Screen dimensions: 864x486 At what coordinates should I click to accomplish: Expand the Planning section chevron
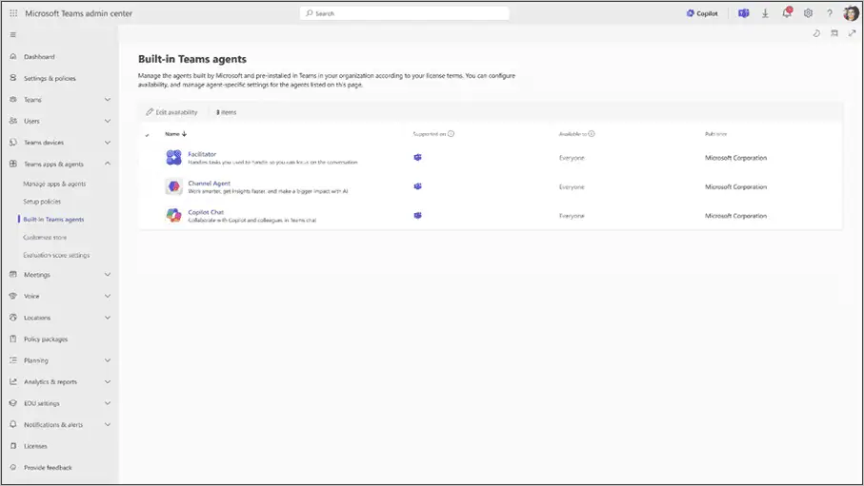pos(108,360)
